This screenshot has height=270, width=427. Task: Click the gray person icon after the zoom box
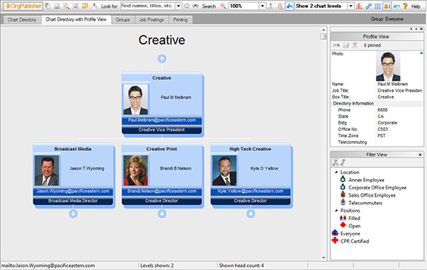pos(270,6)
